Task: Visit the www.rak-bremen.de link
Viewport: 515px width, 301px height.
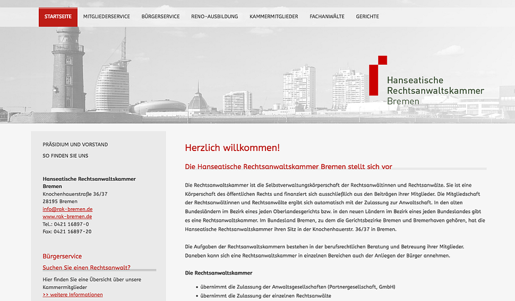Action: coord(67,217)
